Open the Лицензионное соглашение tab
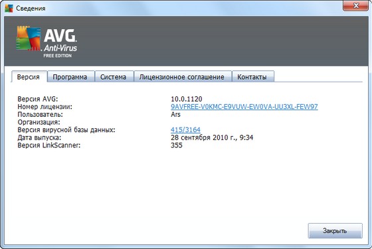This screenshot has height=249, width=372. (x=182, y=77)
